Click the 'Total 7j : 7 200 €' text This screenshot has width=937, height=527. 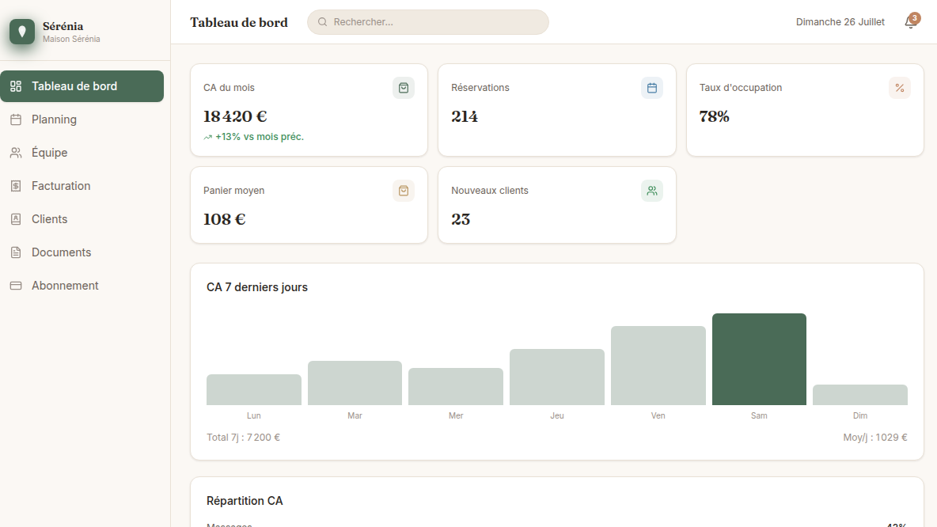coord(243,438)
